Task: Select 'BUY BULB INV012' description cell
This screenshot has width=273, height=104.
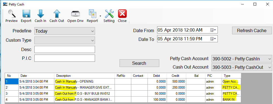Action: [x=84, y=94]
